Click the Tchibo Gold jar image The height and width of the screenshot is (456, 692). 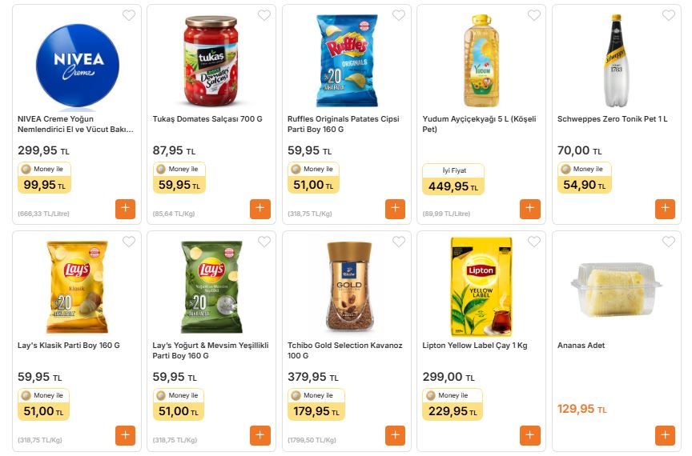point(349,286)
